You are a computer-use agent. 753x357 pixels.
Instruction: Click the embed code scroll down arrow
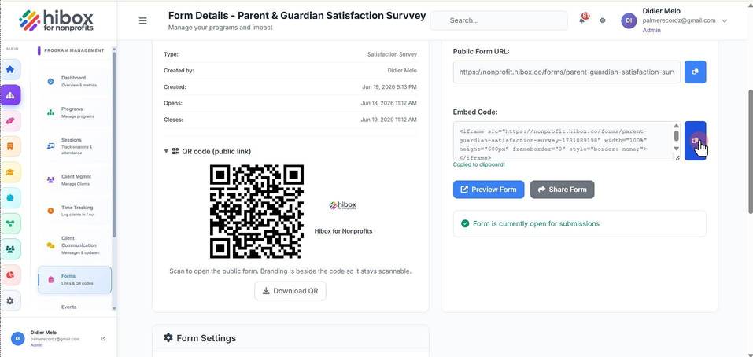pos(676,149)
